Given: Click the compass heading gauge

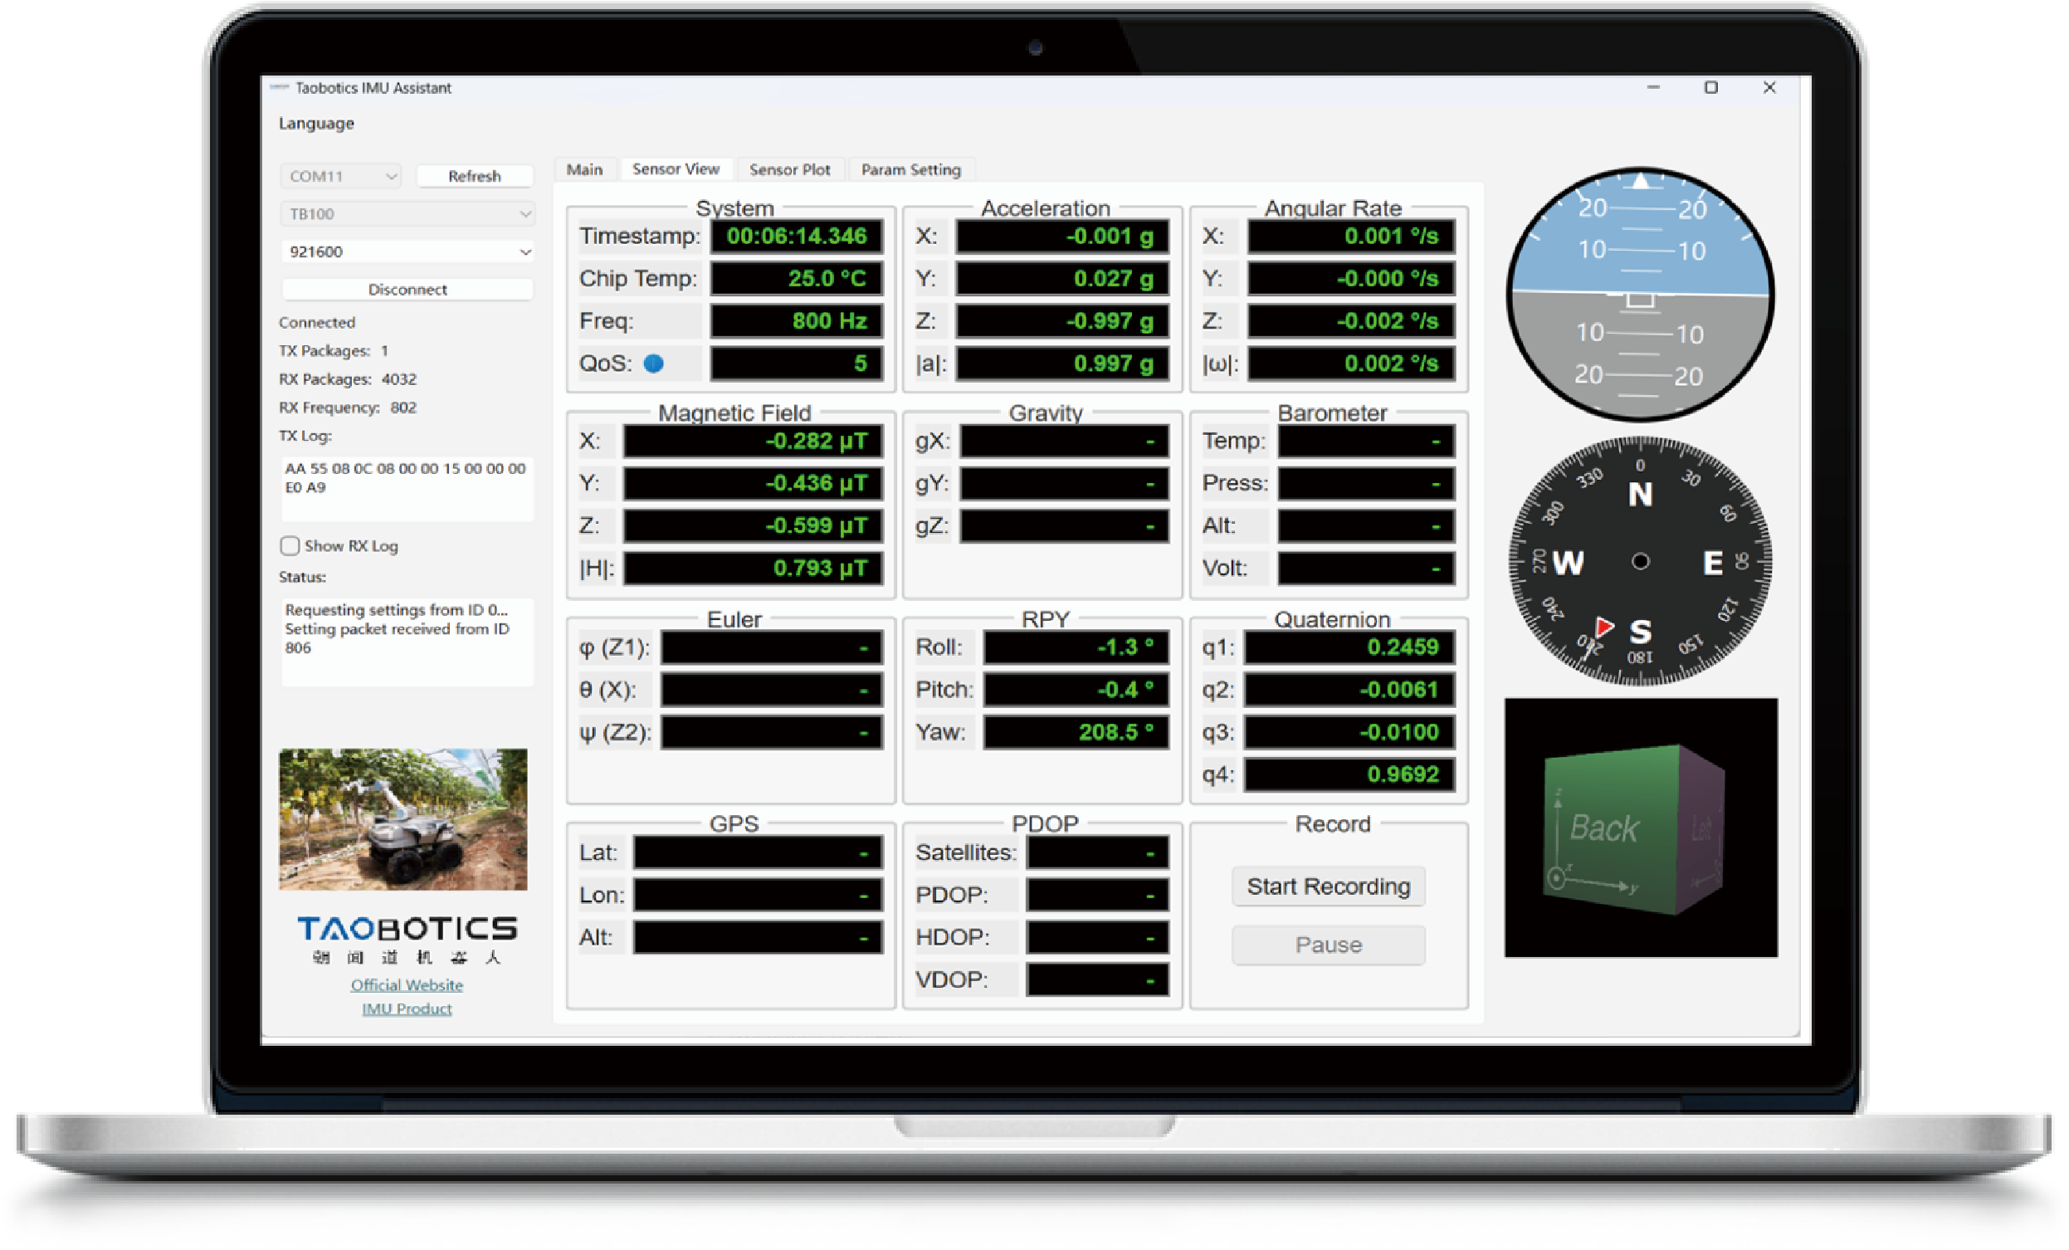Looking at the screenshot, I should tap(1640, 561).
